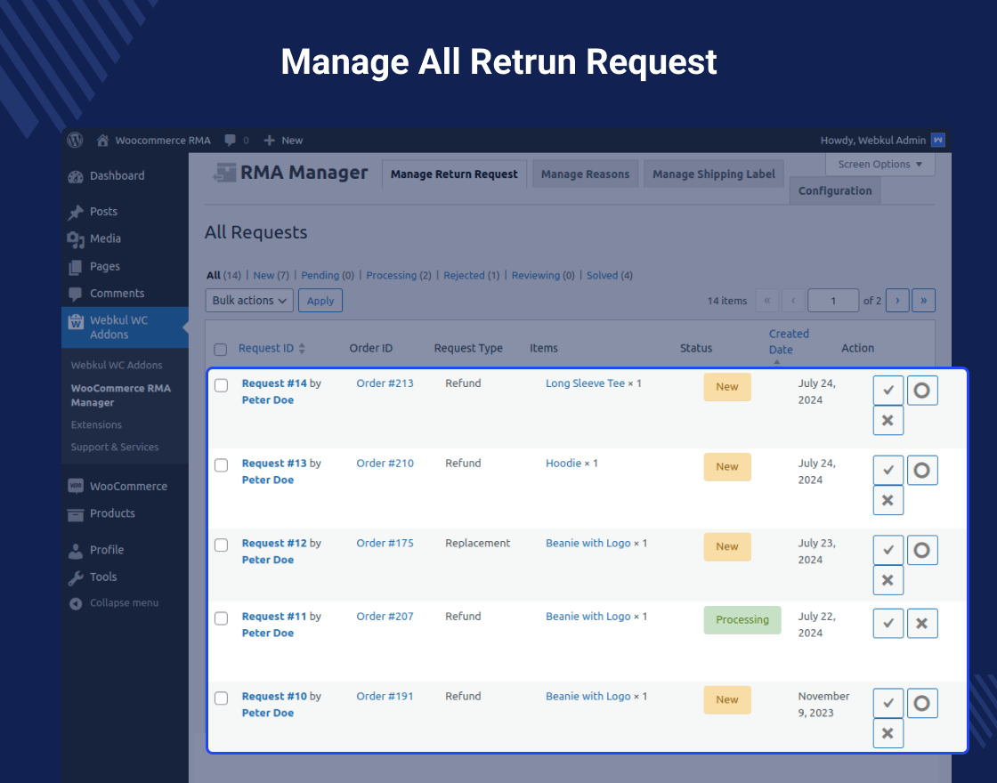This screenshot has width=997, height=783.
Task: Open the Manage Shipping Label tab
Action: pos(714,174)
